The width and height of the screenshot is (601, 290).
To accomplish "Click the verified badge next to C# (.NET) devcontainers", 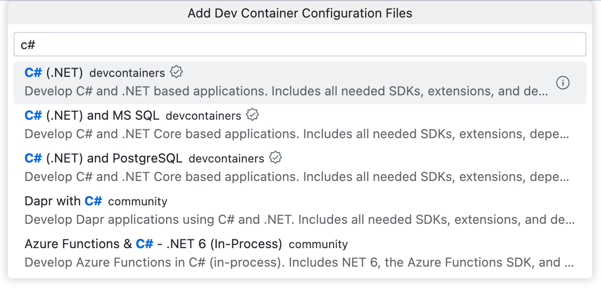I will point(176,71).
